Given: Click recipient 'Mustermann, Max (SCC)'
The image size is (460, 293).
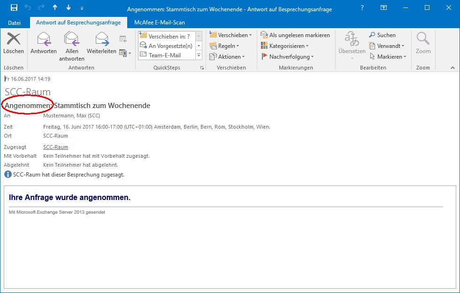Looking at the screenshot, I should (71, 116).
